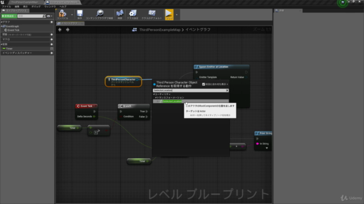Start Play (プレイ) with the yellow arrow
364x204 pixels.
[169, 14]
